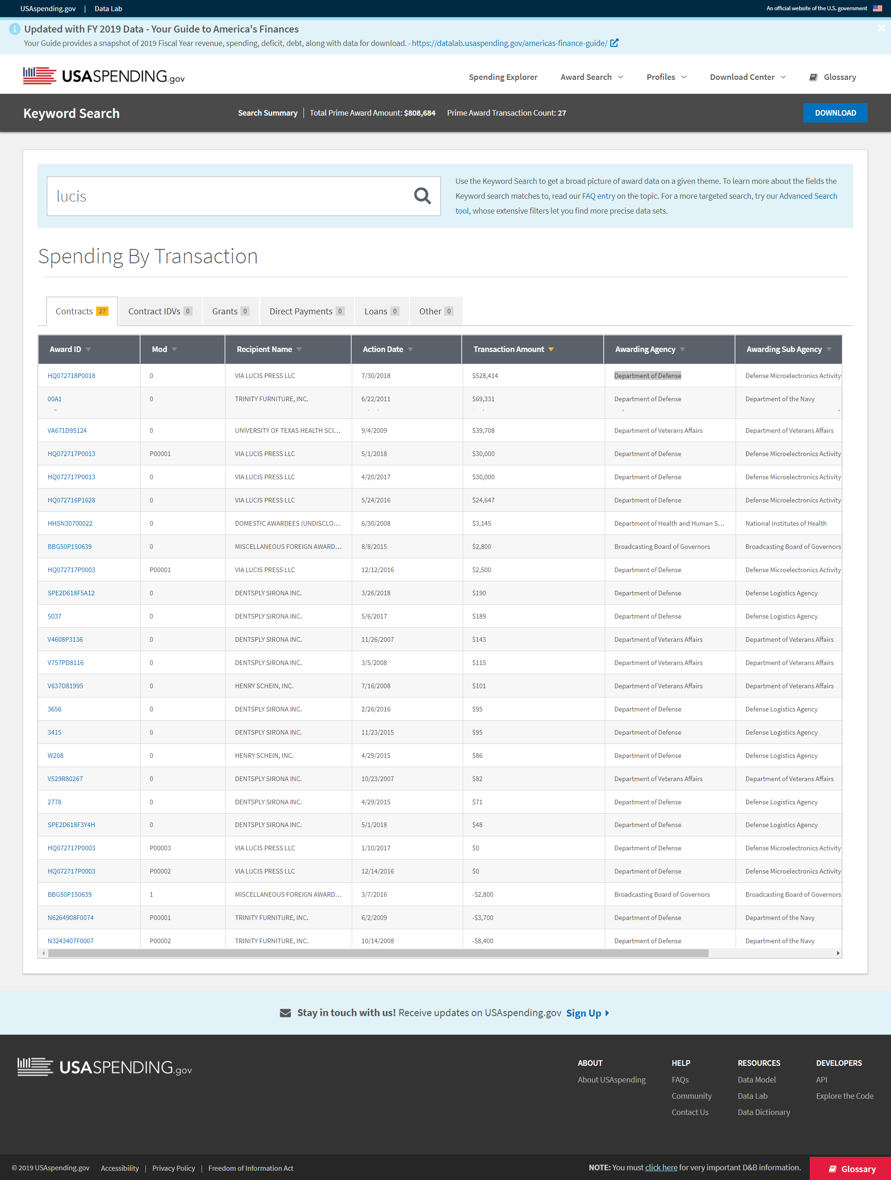Open award HQ072716P1628
Viewport: 891px width, 1180px height.
[71, 500]
